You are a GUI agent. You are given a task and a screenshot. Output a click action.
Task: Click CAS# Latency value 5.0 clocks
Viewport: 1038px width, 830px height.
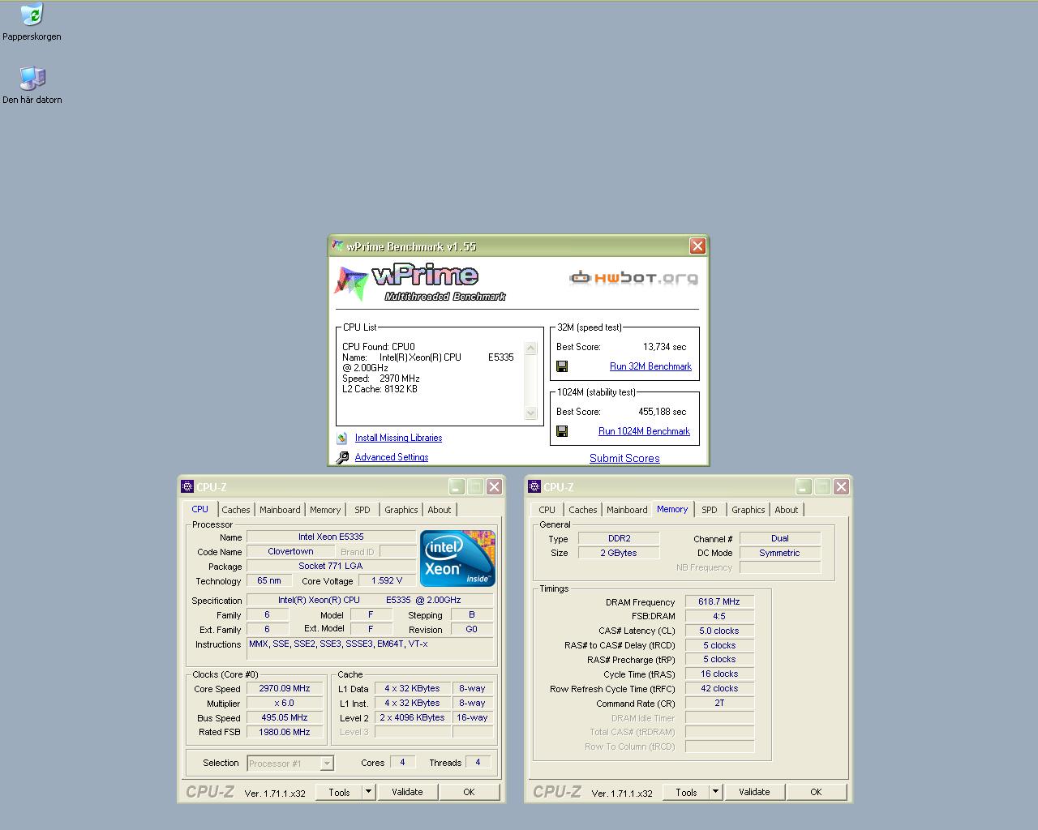719,631
